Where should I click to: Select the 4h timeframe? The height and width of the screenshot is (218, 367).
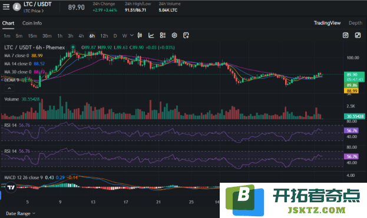(x=81, y=36)
